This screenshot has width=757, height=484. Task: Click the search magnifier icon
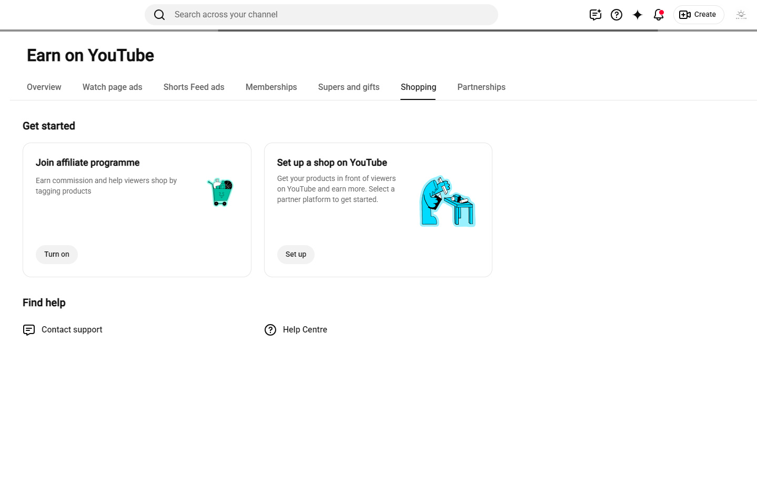click(159, 15)
